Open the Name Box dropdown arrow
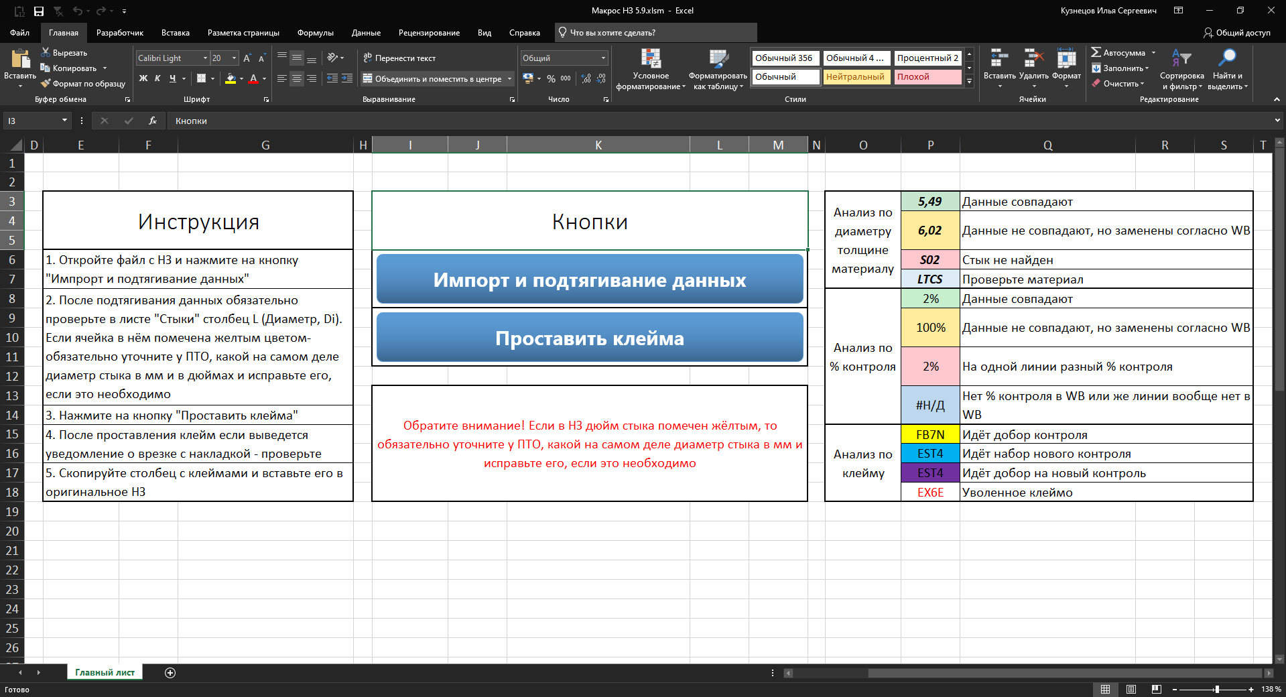 coord(64,121)
